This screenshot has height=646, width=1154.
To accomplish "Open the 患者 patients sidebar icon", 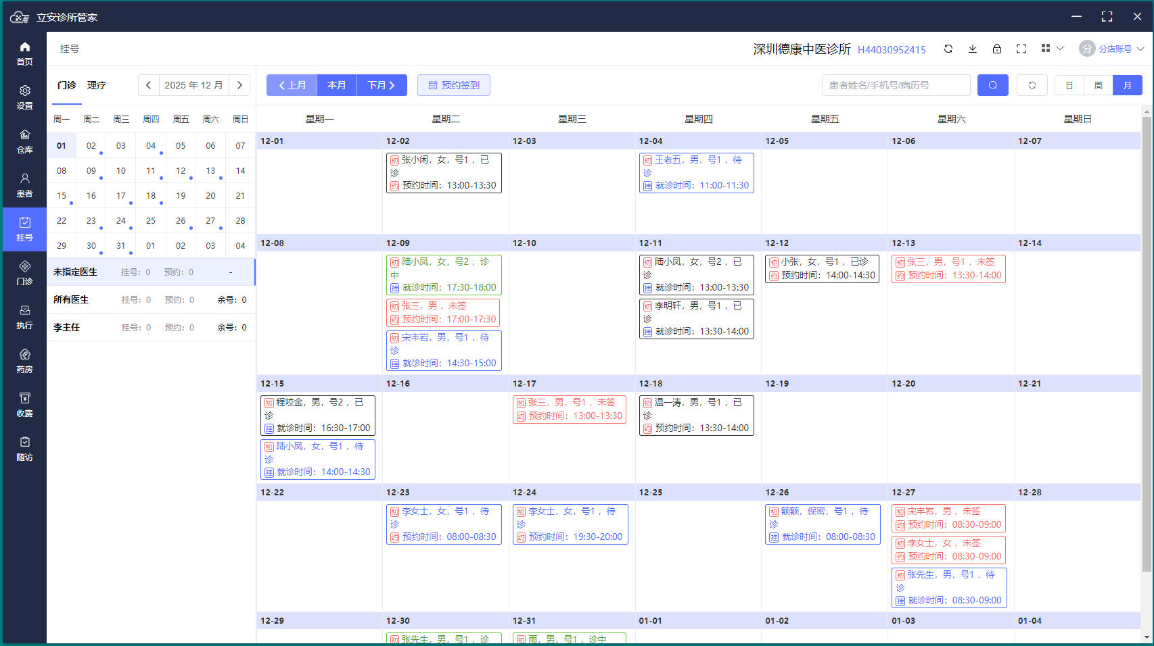I will click(24, 185).
